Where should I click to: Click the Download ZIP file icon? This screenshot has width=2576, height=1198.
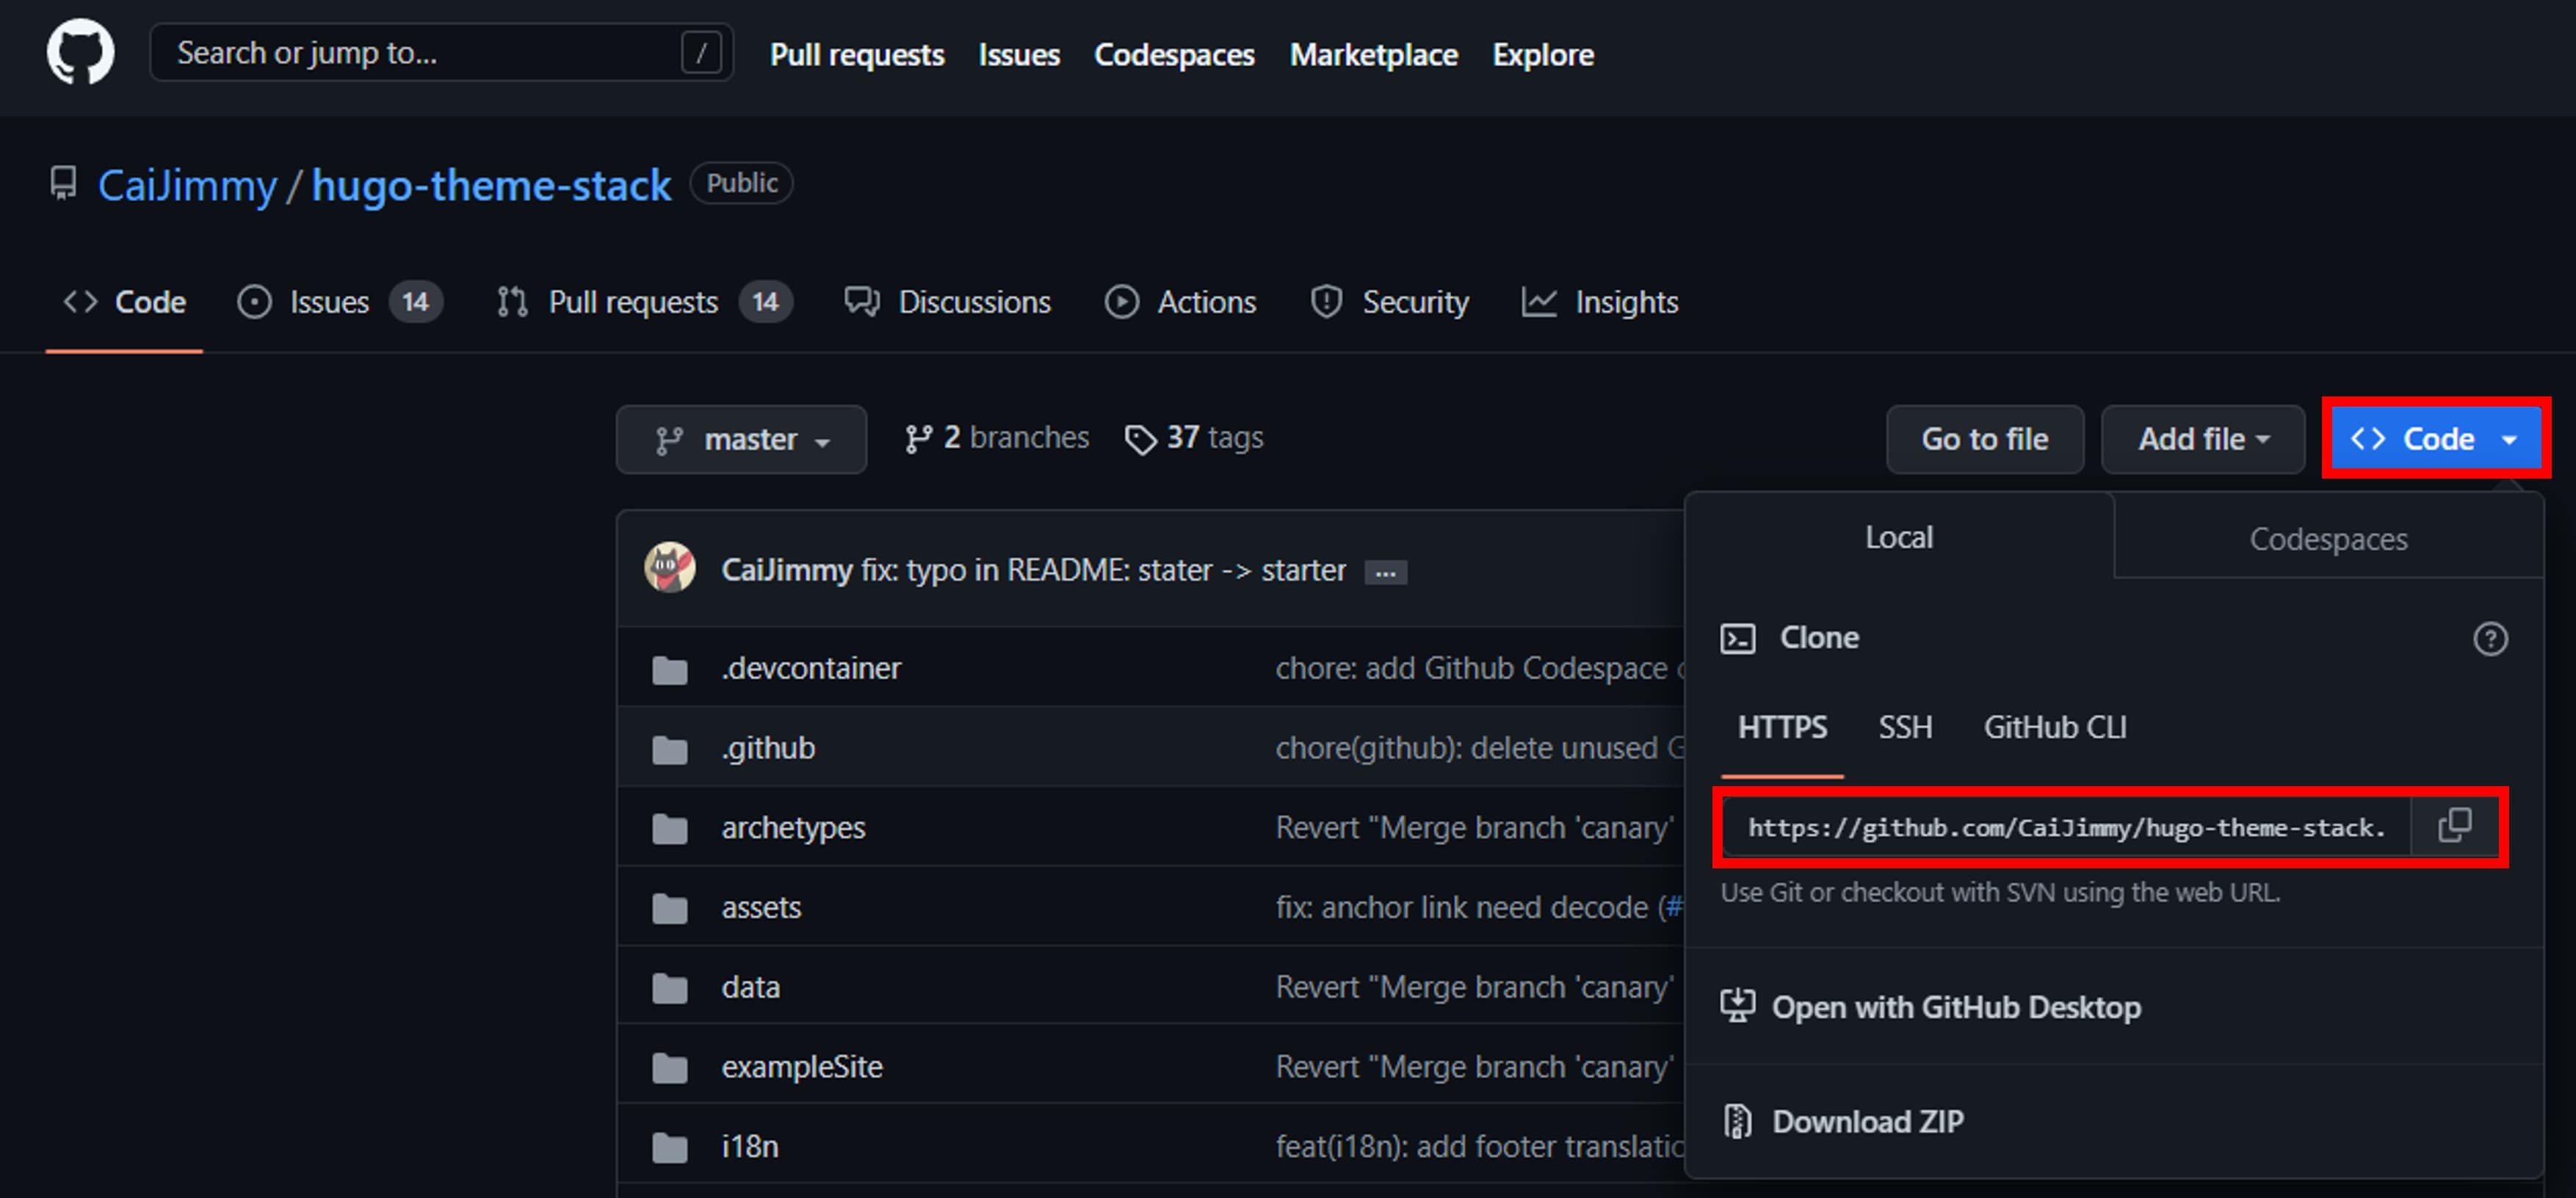pos(1737,1122)
